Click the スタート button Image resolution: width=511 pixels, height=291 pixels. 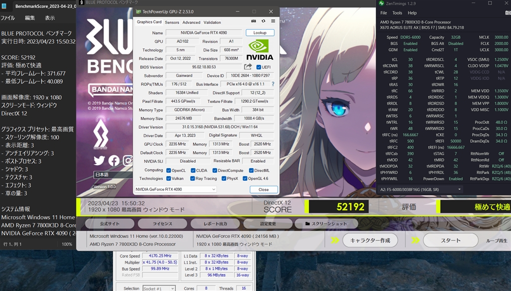451,241
